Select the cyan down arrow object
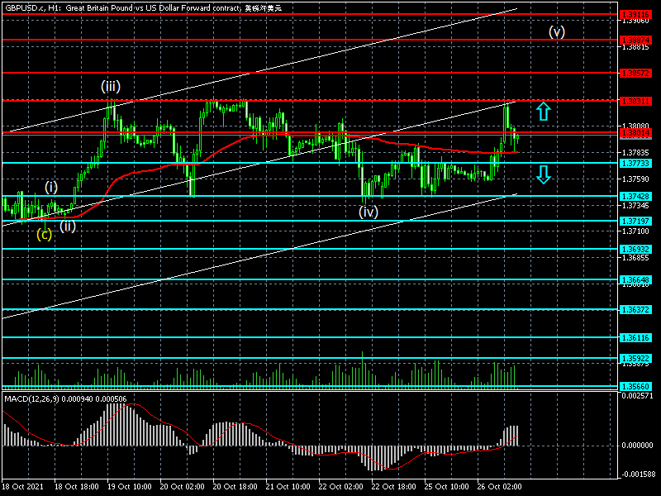This screenshot has height=496, width=661. [x=544, y=174]
